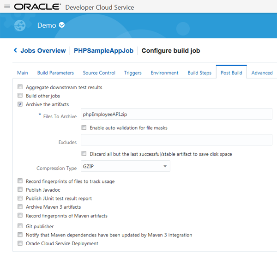This screenshot has height=254, width=277.
Task: Open the Advanced tab
Action: [262, 73]
